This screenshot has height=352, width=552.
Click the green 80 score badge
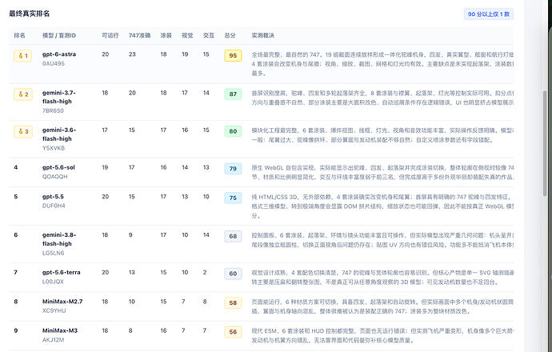(x=233, y=131)
